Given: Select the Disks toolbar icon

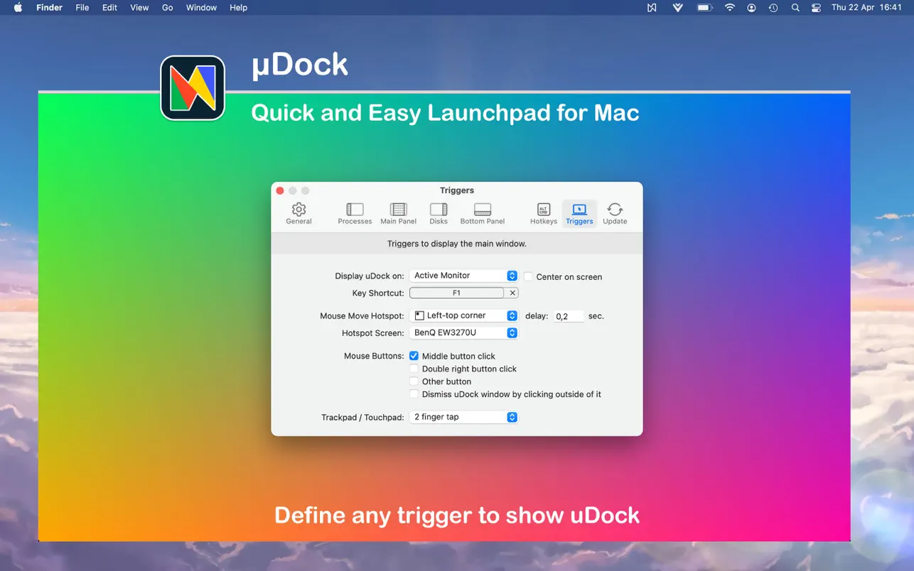Looking at the screenshot, I should click(439, 213).
